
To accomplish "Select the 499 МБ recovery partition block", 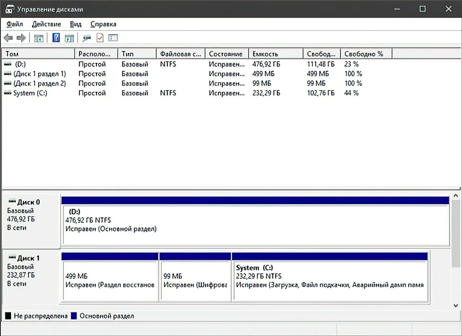I will 110,277.
